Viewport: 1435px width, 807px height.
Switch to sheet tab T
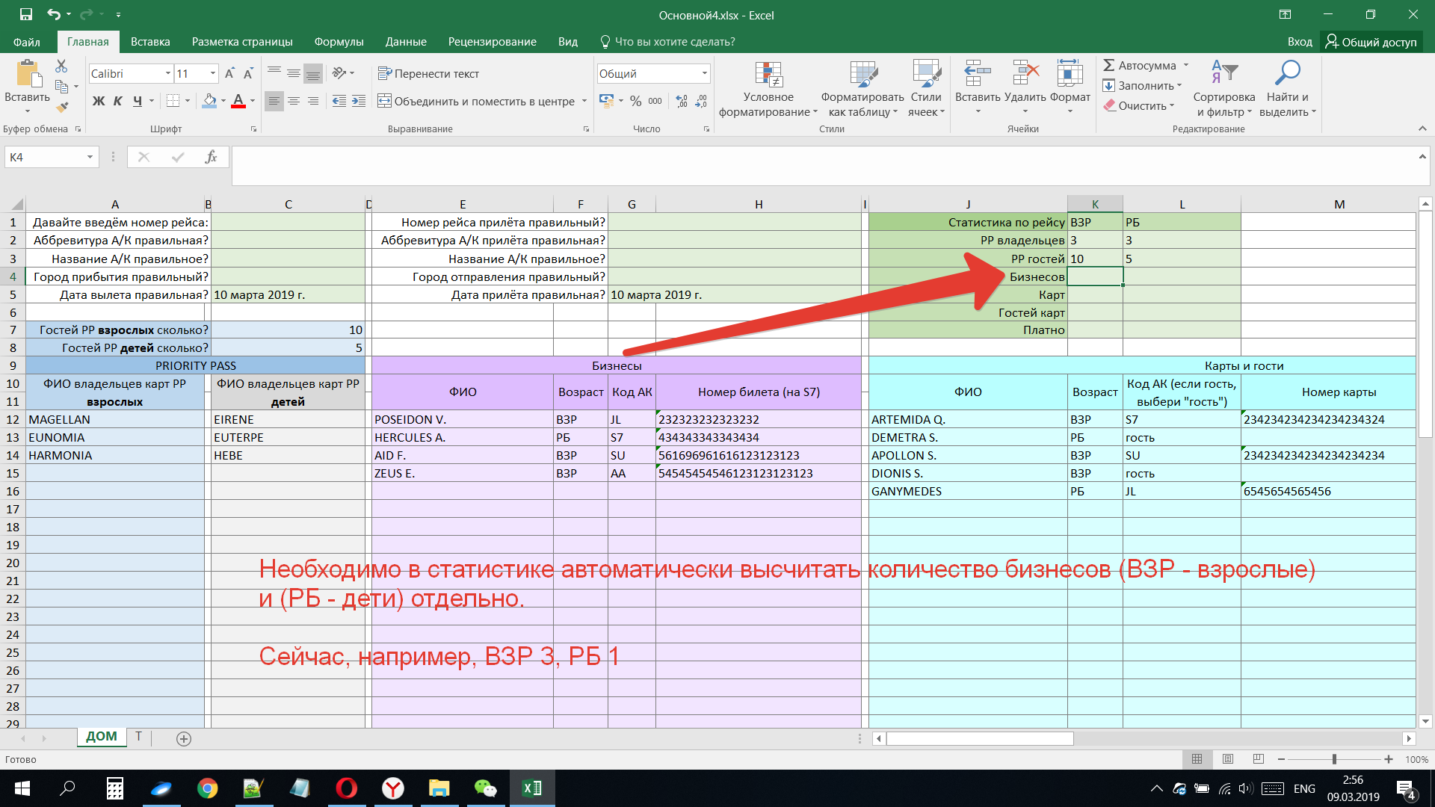coord(138,737)
